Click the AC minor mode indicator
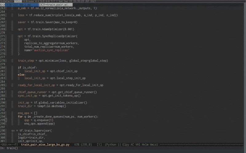The image size is (246, 153). (132, 144)
